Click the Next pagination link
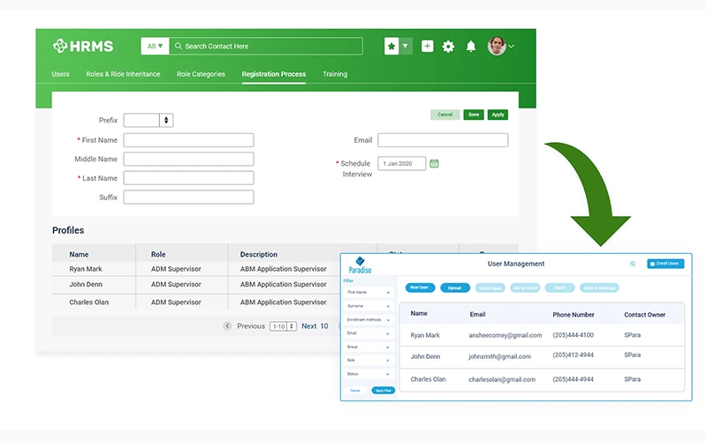Image resolution: width=707 pixels, height=441 pixels. (308, 325)
